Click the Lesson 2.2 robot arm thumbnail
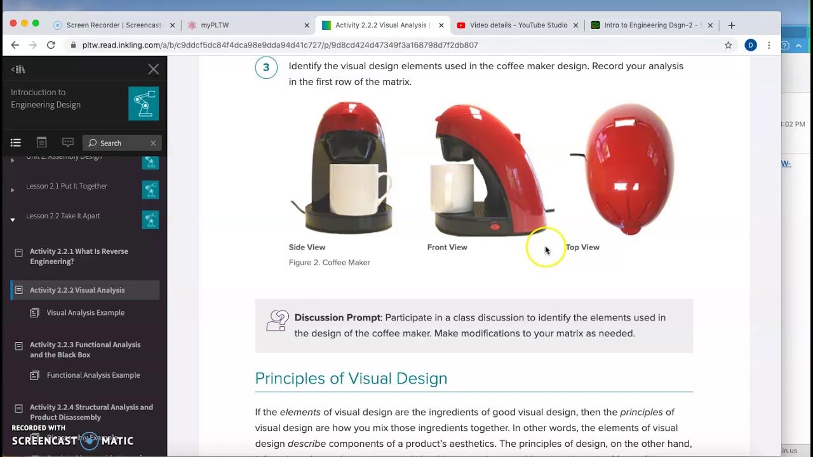The width and height of the screenshot is (813, 457). 151,220
